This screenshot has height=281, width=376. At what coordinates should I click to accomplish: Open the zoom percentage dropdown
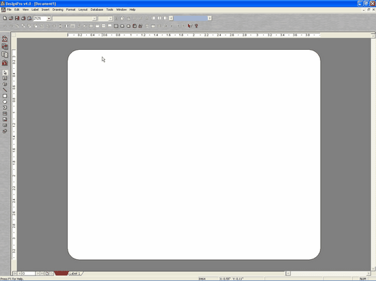49,18
